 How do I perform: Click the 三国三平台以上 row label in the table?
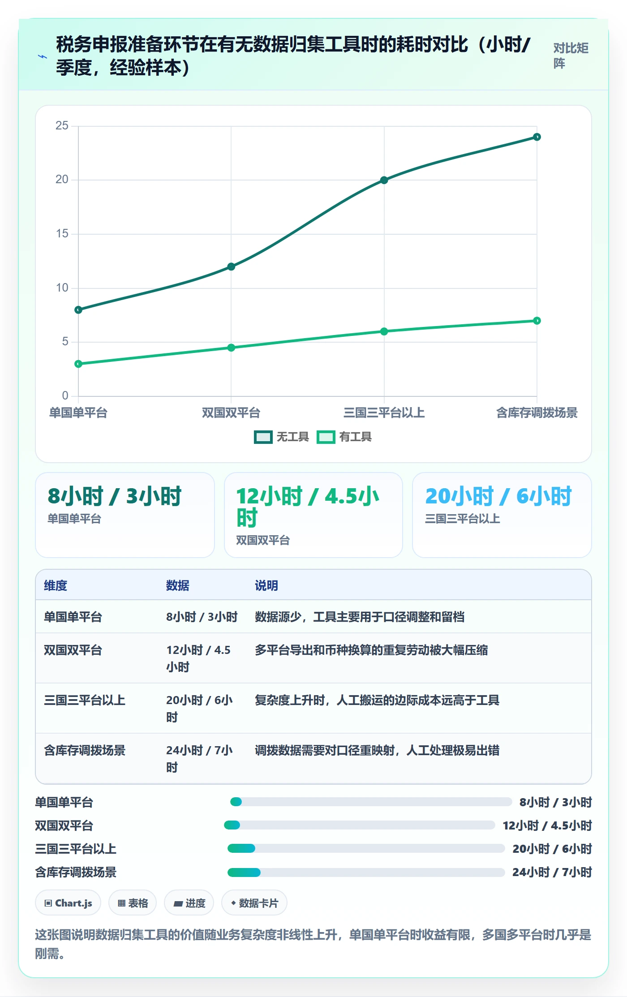(85, 700)
